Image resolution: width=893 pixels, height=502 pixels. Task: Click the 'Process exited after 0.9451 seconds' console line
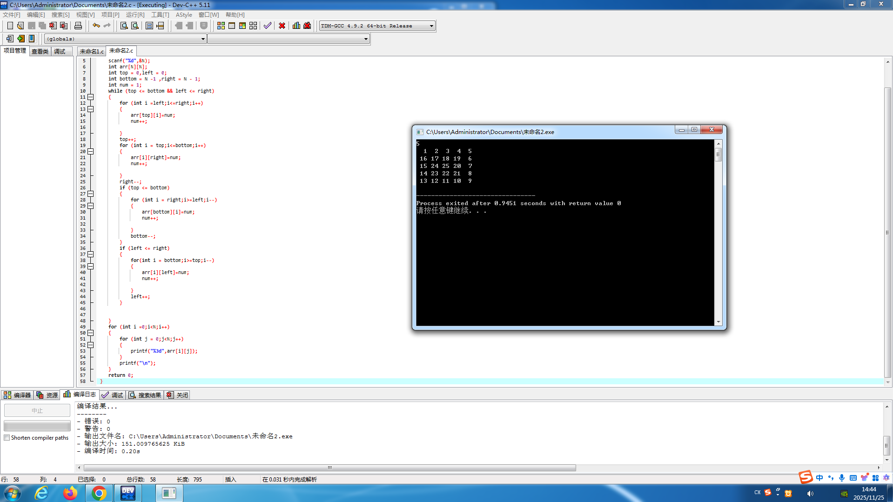pyautogui.click(x=518, y=203)
